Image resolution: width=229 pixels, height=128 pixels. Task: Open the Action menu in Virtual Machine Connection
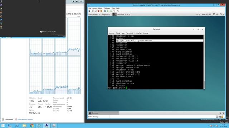(x=94, y=8)
